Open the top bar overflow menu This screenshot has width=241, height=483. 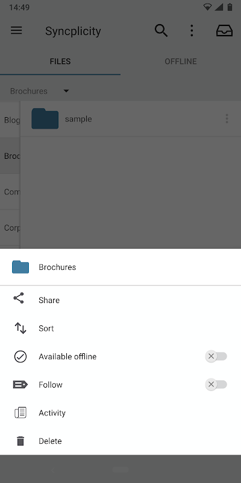(x=192, y=31)
